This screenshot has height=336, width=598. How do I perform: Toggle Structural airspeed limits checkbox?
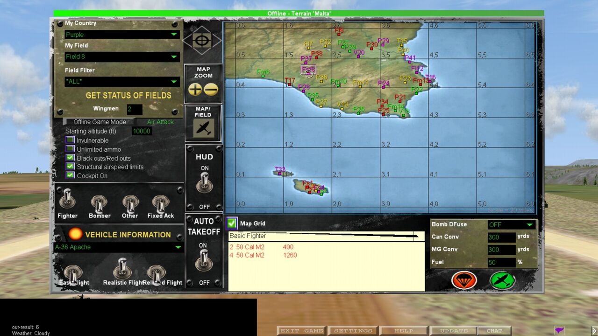(x=70, y=167)
